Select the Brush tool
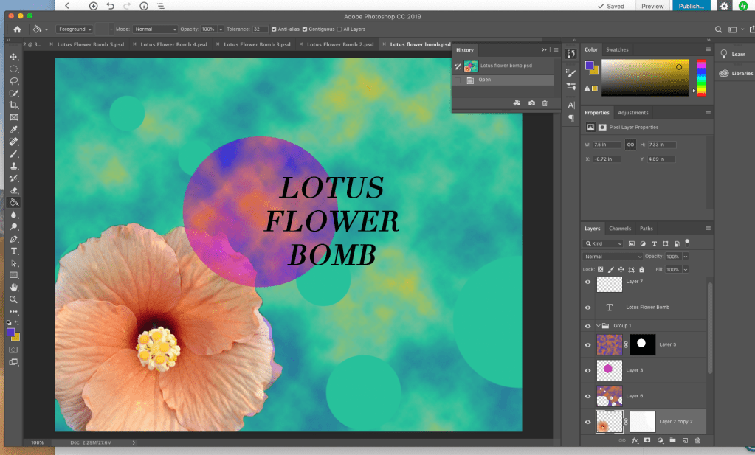The image size is (755, 455). [13, 154]
